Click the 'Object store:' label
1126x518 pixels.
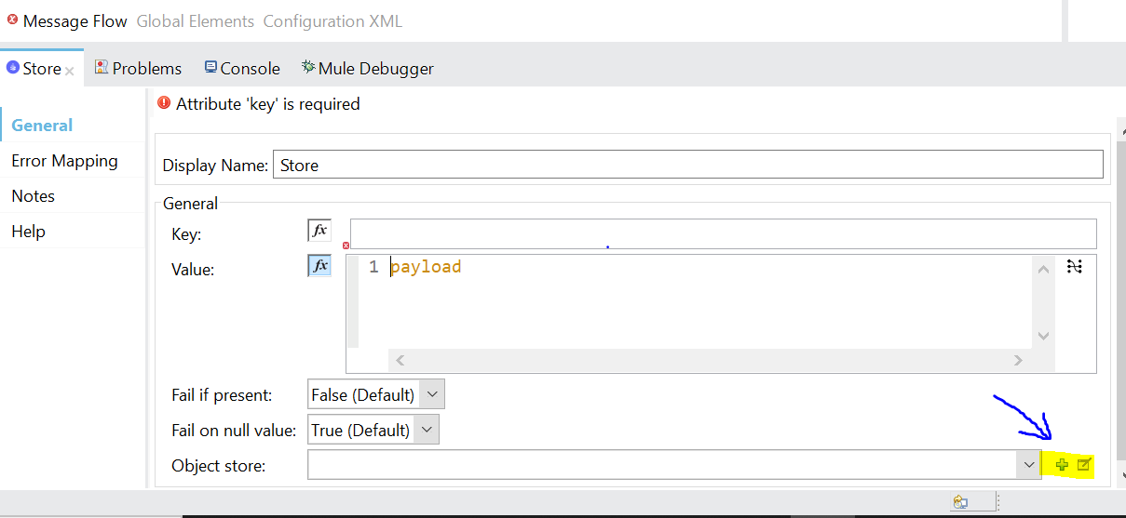219,465
